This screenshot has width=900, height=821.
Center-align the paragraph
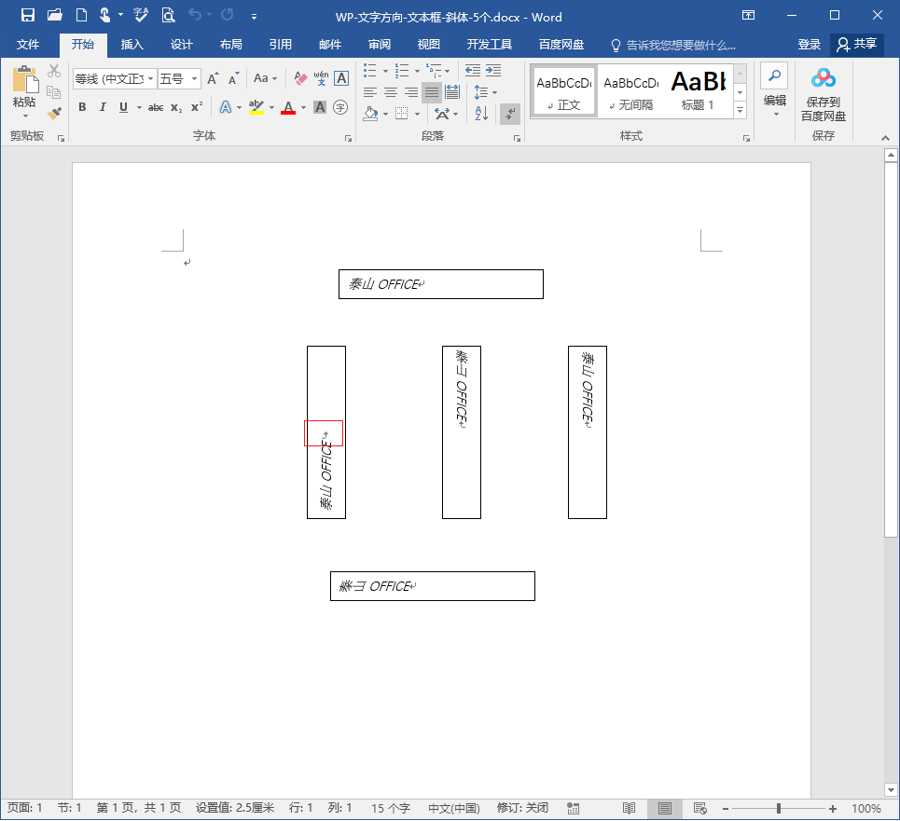(391, 92)
